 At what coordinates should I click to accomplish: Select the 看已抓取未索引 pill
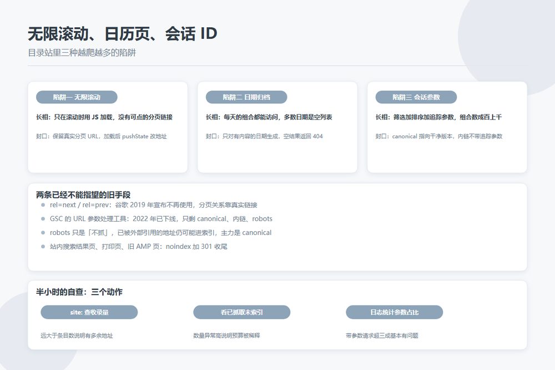[x=242, y=312]
